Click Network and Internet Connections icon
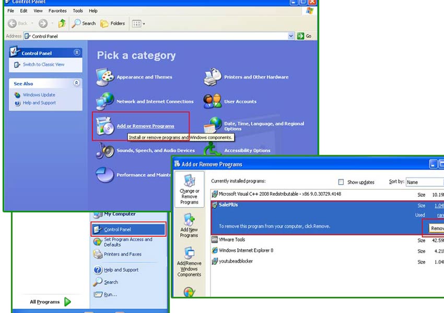This screenshot has height=313, width=444. 105,101
